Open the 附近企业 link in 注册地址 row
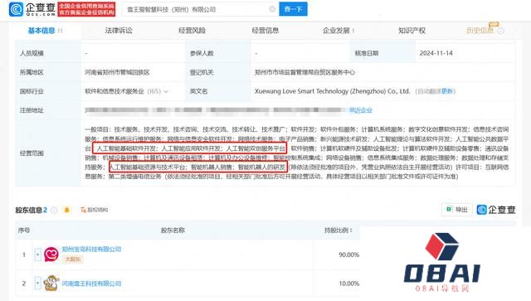 pyautogui.click(x=361, y=110)
